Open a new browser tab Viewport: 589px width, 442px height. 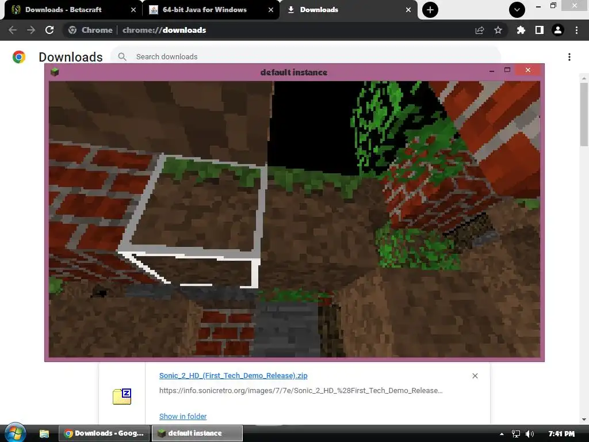(430, 10)
